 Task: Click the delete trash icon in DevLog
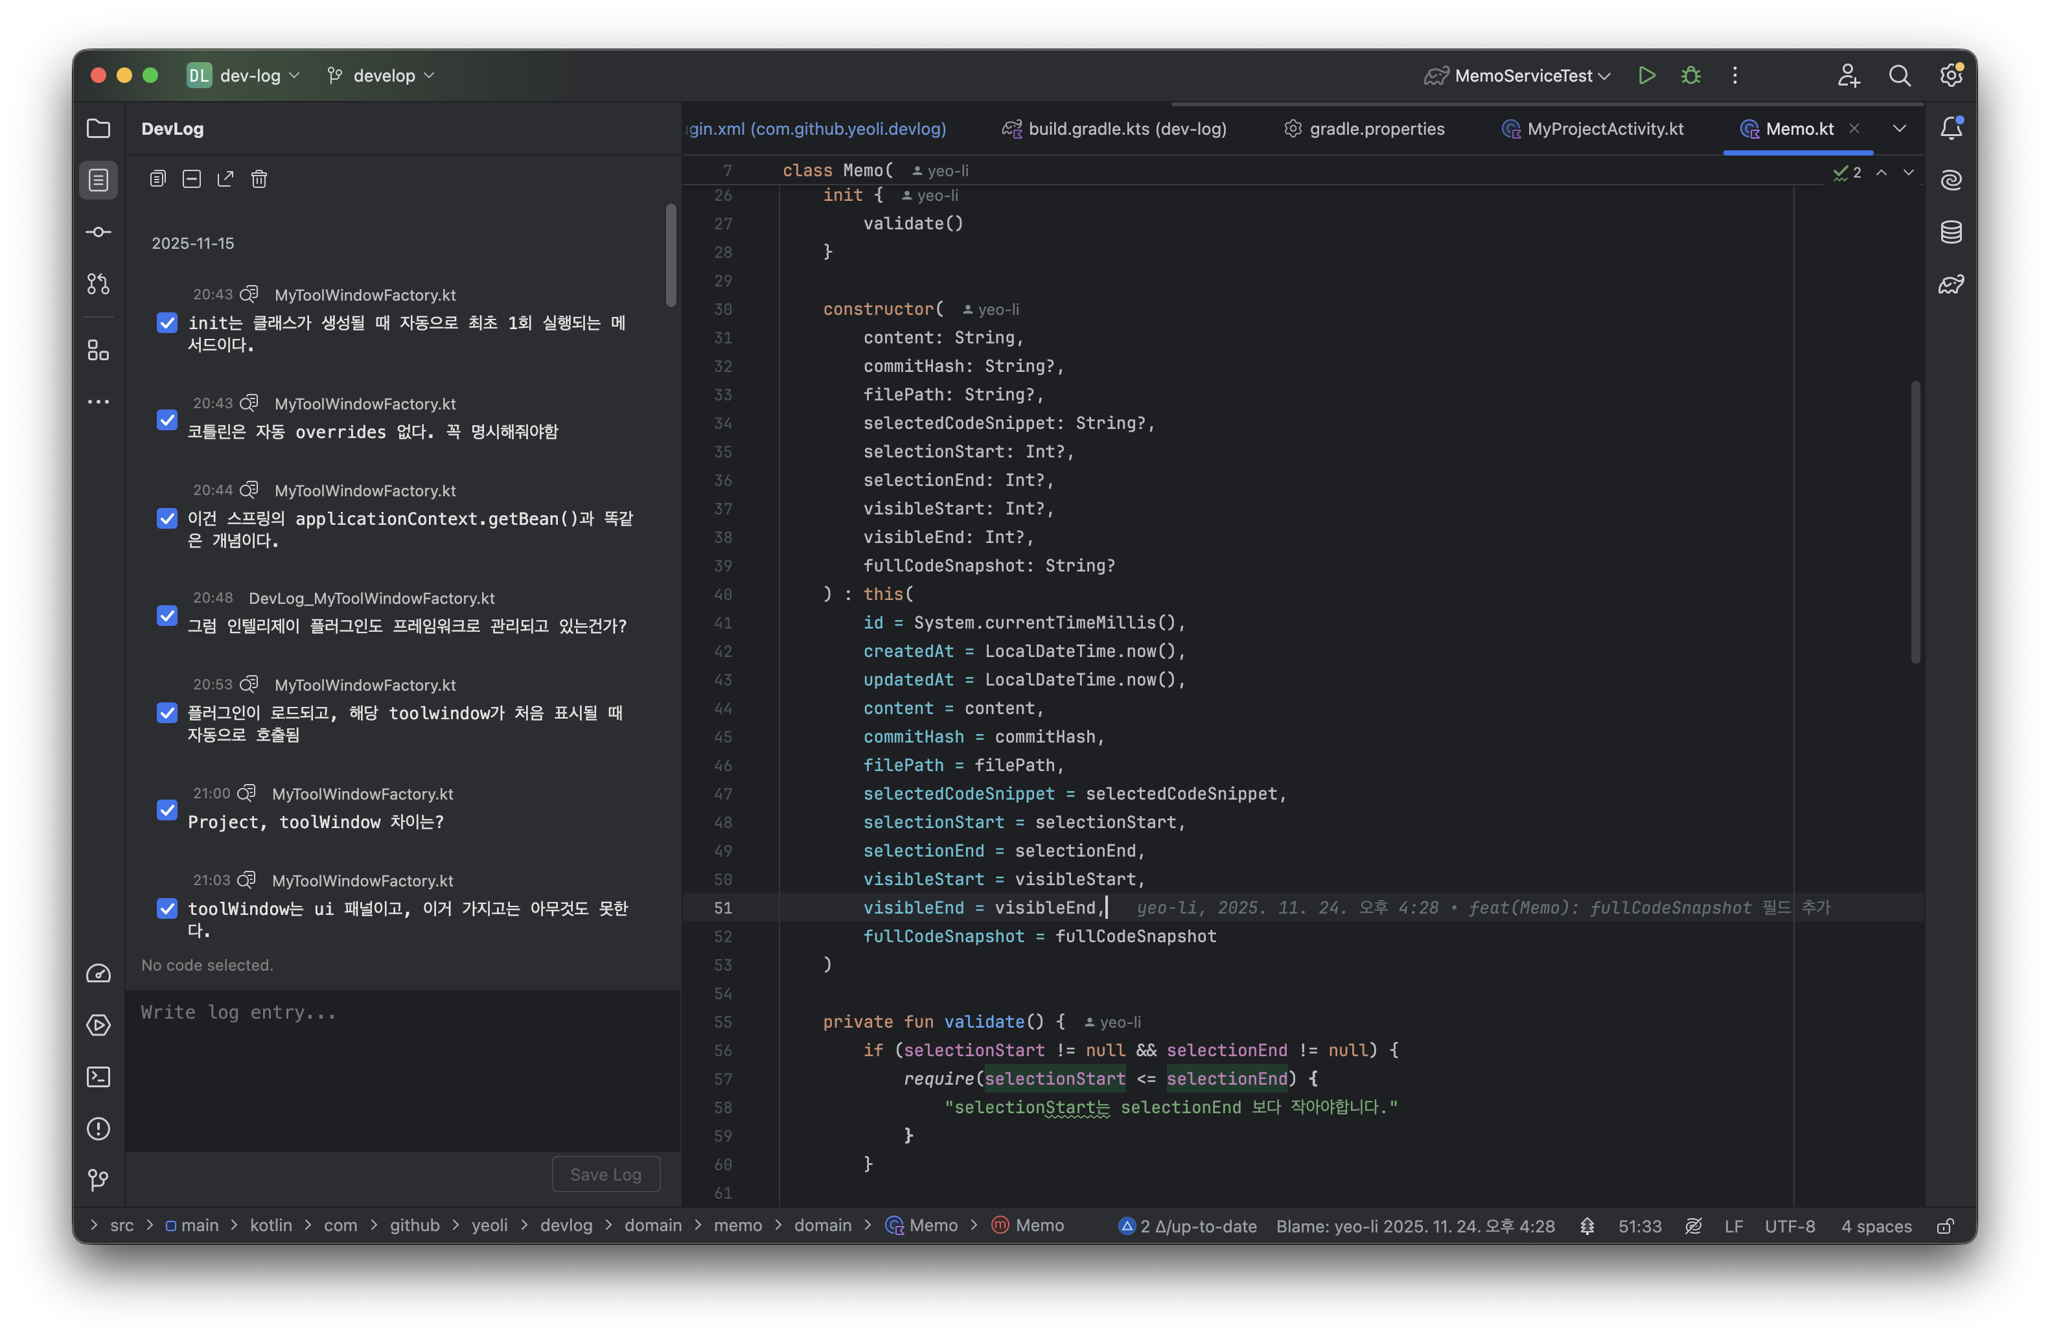coord(259,178)
